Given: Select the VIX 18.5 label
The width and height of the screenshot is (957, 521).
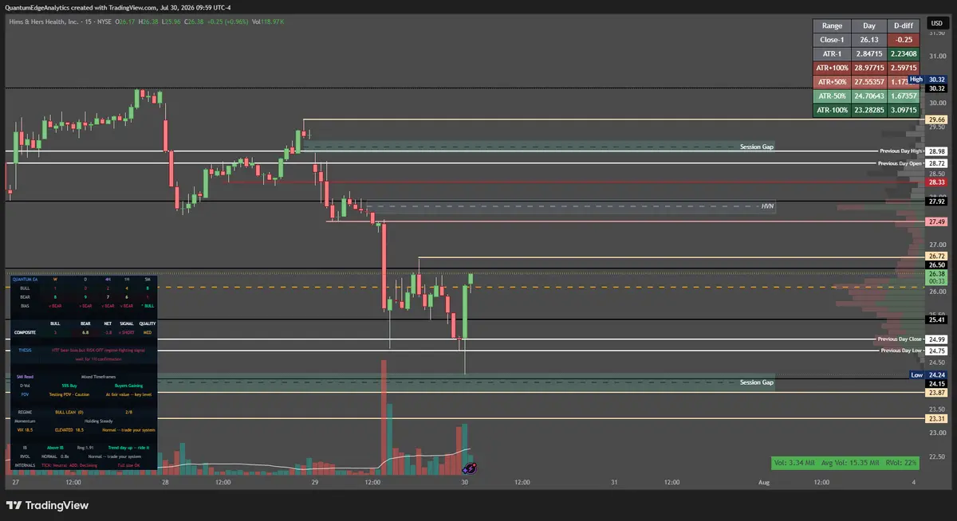Looking at the screenshot, I should (x=25, y=430).
